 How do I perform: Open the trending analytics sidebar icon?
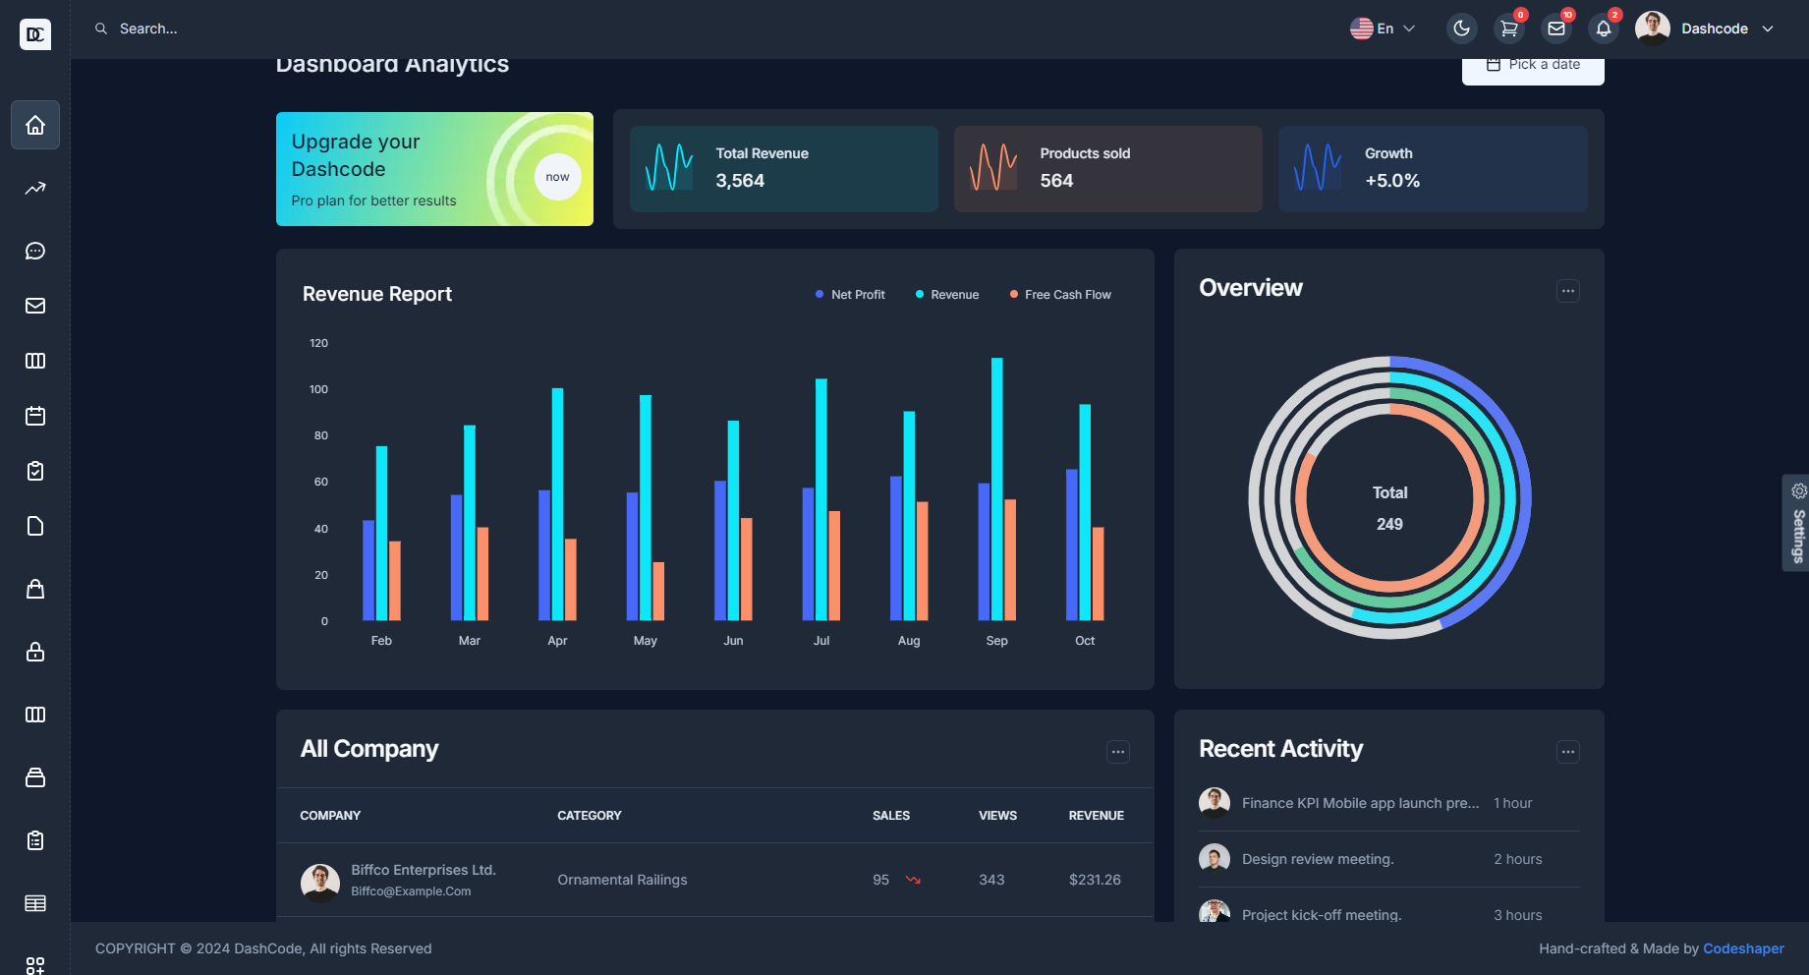pyautogui.click(x=35, y=188)
